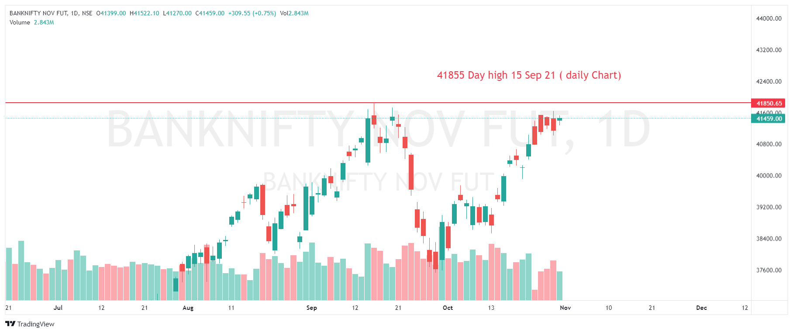This screenshot has height=333, width=793.
Task: Click the TradingView text link
Action: (36, 324)
